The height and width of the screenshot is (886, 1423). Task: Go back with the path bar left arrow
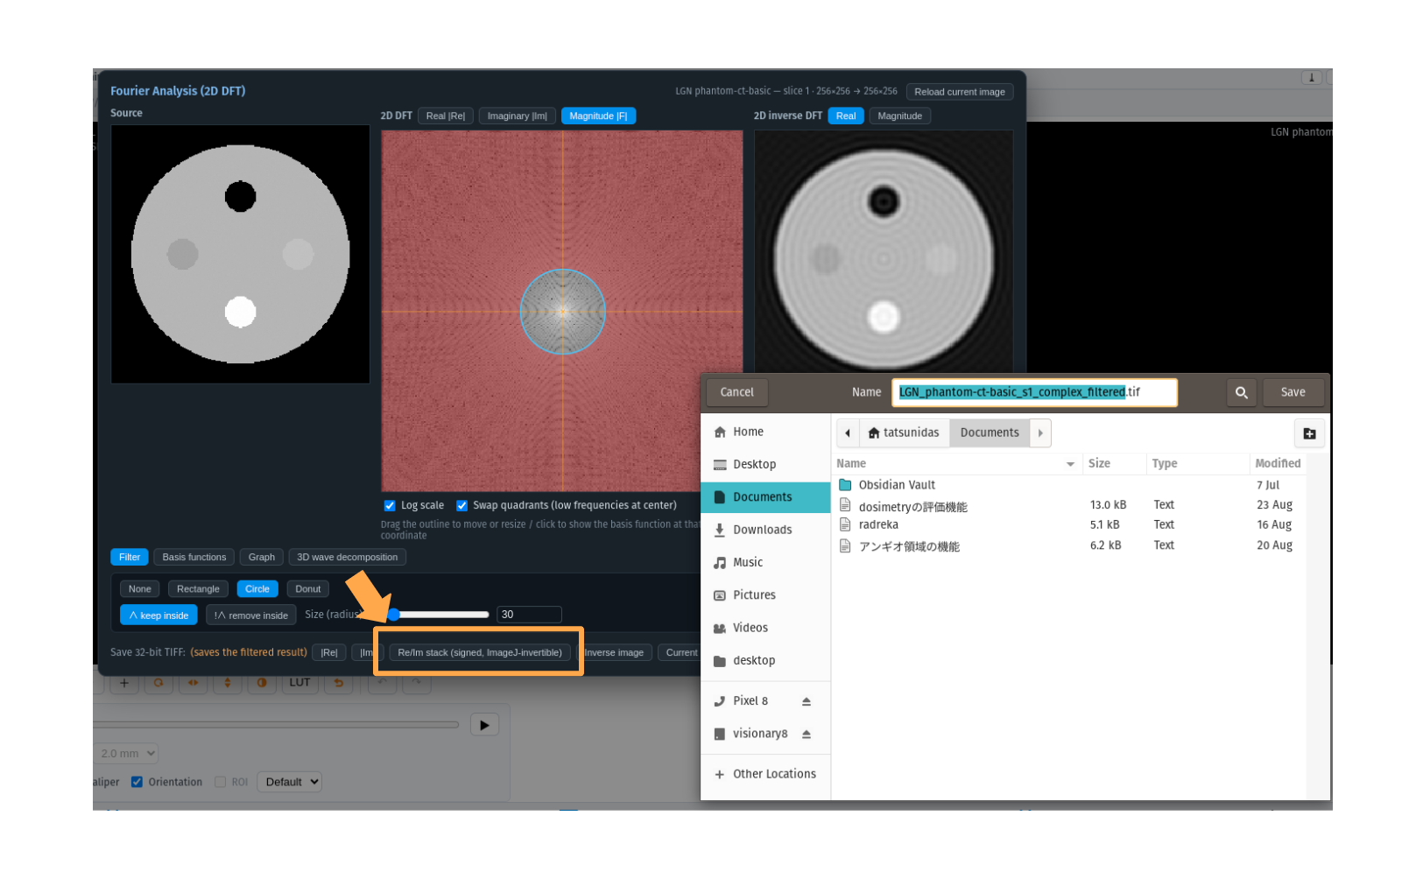(848, 432)
